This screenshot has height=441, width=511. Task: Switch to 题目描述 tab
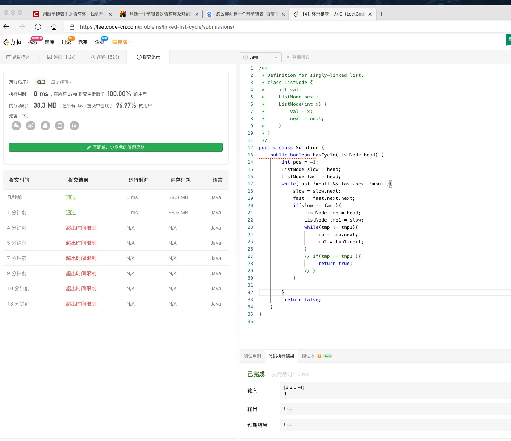[x=18, y=57]
